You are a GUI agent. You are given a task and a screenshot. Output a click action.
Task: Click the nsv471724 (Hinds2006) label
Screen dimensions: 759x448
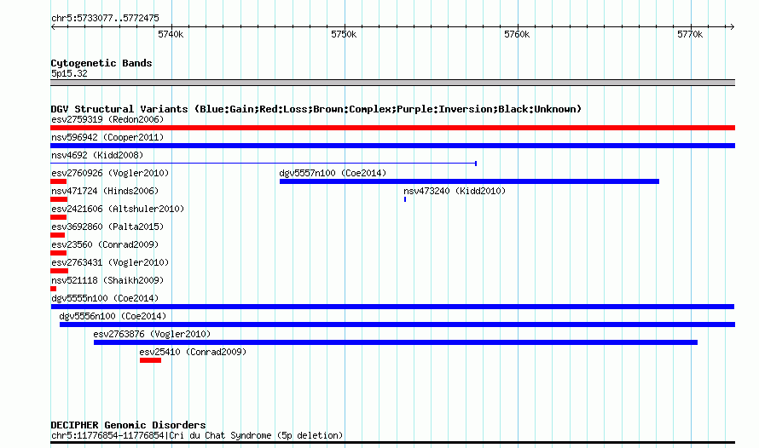(105, 191)
